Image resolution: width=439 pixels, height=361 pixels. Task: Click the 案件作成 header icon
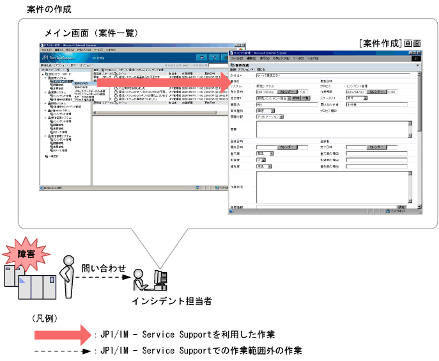232,65
